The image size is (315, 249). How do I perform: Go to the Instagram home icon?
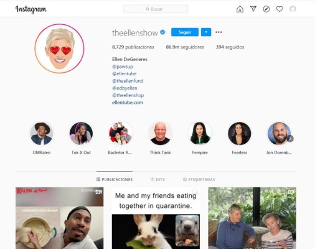[240, 9]
